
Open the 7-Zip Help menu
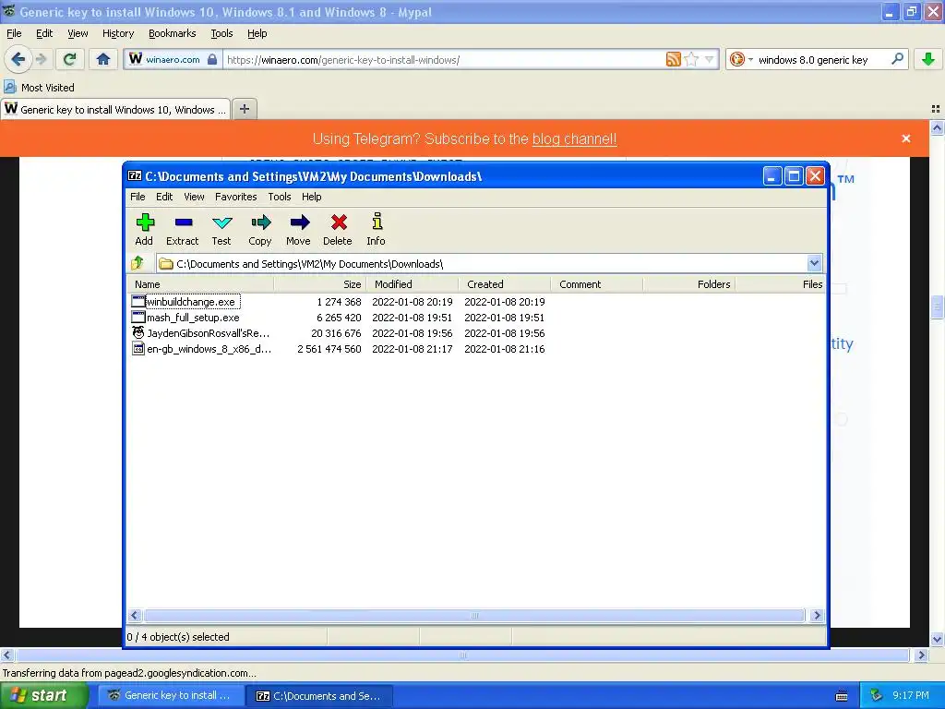click(312, 197)
